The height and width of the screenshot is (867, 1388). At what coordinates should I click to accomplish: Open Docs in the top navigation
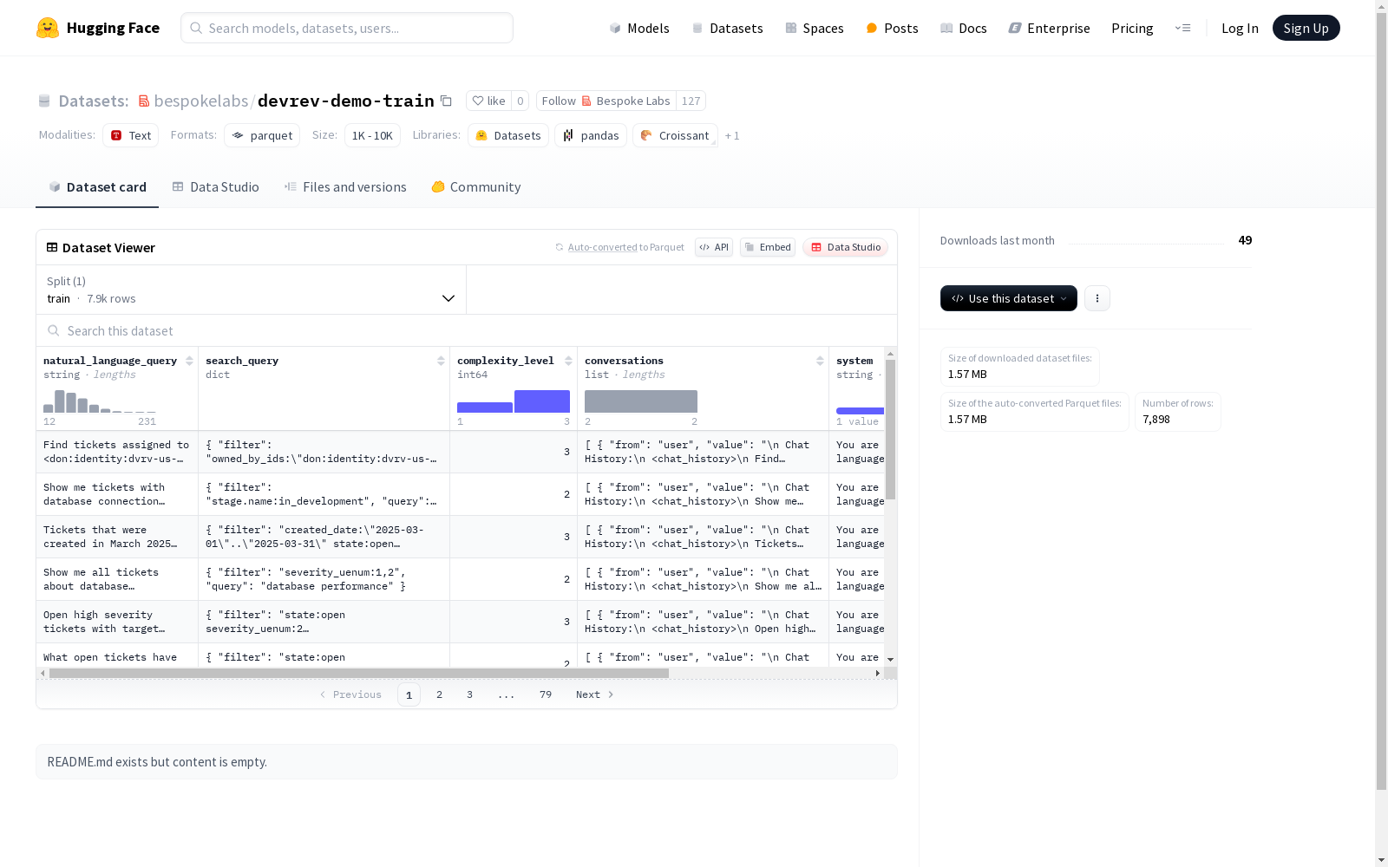pyautogui.click(x=964, y=28)
